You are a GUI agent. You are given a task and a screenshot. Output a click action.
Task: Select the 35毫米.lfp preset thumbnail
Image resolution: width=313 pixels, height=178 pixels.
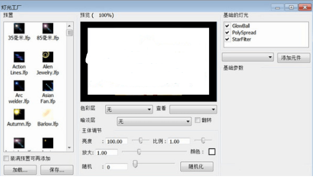[19, 28]
